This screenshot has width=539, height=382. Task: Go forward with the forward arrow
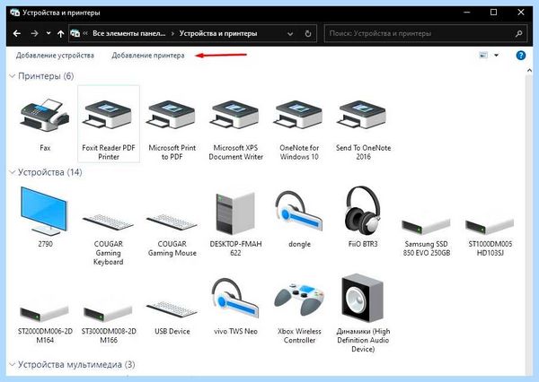(x=34, y=34)
